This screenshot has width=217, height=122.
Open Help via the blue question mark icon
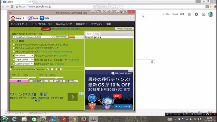point(42,18)
